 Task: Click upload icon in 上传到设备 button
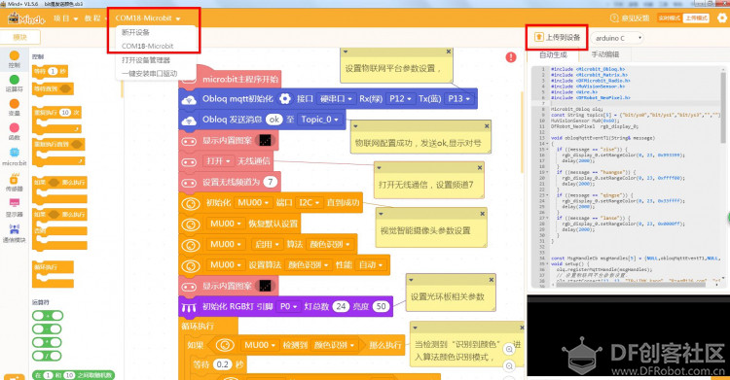(538, 37)
